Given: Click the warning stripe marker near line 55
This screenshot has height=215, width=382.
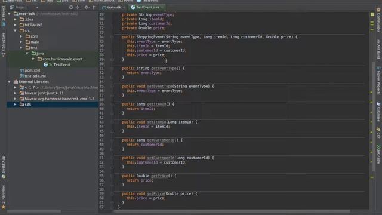Looking at the screenshot, I should click(x=372, y=177).
